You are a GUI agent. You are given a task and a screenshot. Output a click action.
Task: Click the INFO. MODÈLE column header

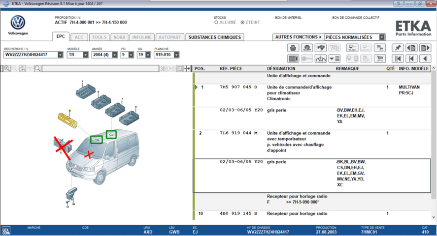(413, 69)
